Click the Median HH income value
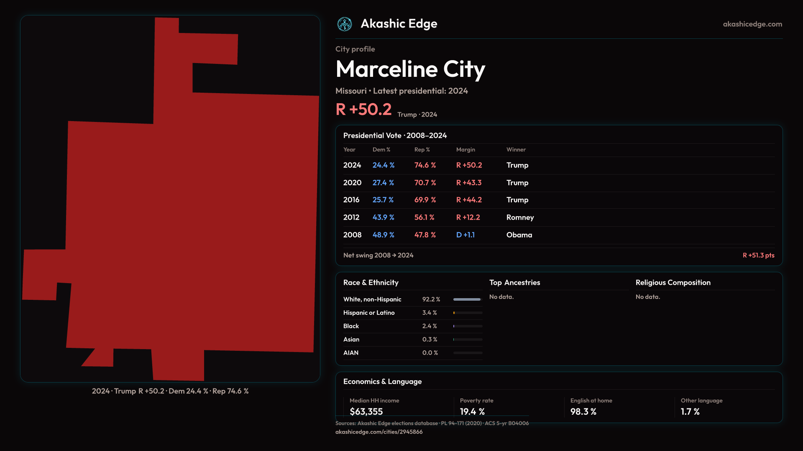803x451 pixels. tap(366, 411)
